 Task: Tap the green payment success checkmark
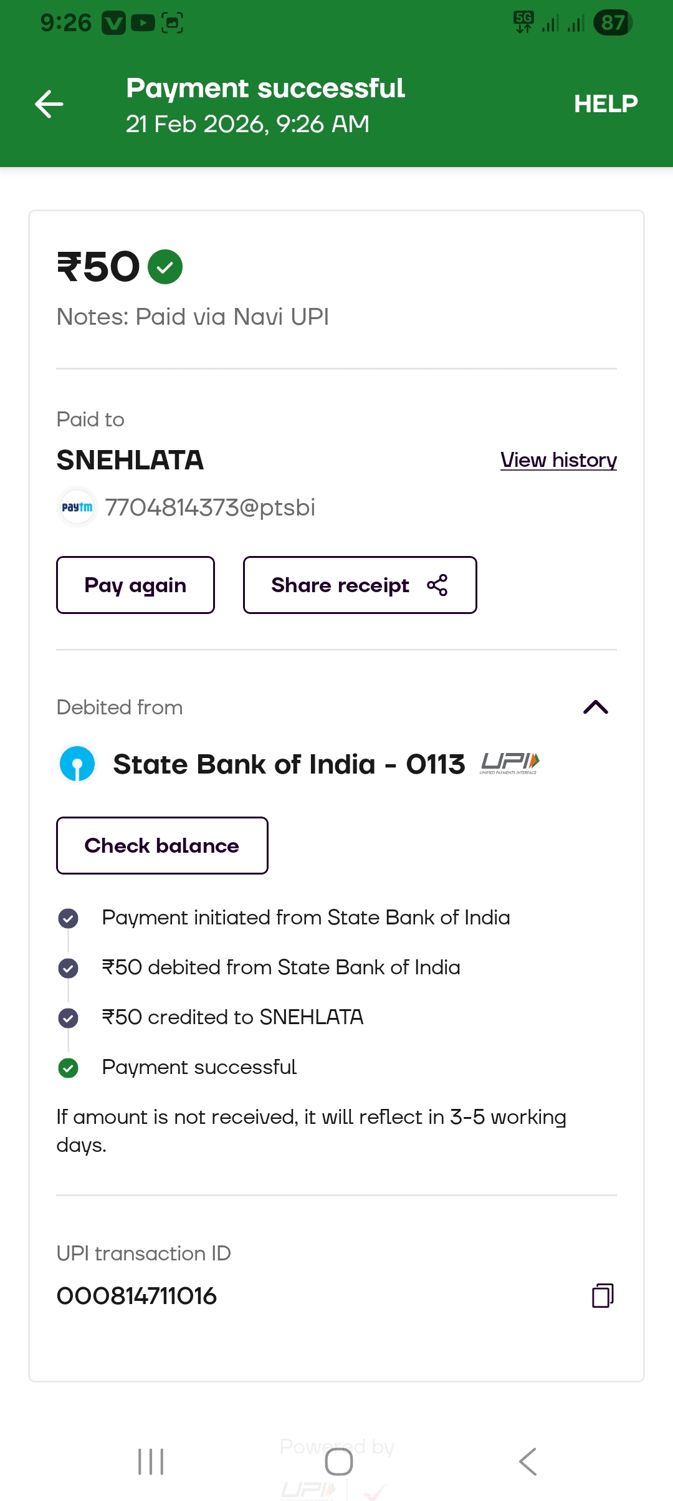(x=165, y=267)
